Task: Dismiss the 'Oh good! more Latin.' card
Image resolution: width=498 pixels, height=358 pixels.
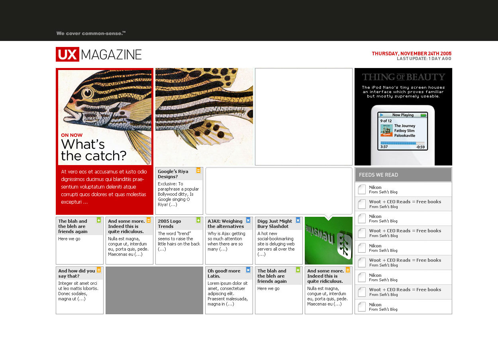Action: [248, 270]
